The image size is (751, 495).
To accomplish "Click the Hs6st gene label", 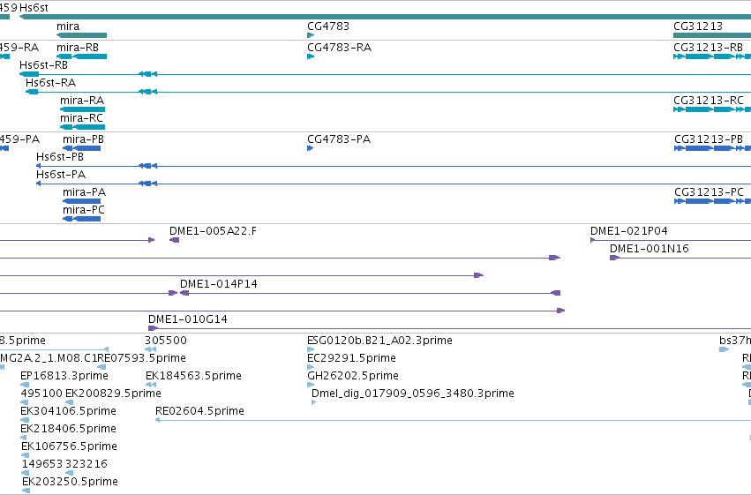I will [34, 8].
